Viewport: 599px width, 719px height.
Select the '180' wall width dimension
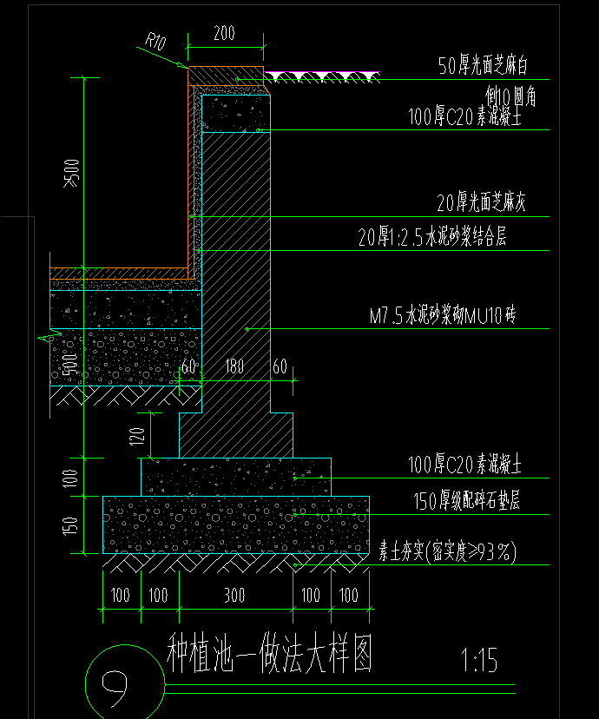[x=234, y=366]
